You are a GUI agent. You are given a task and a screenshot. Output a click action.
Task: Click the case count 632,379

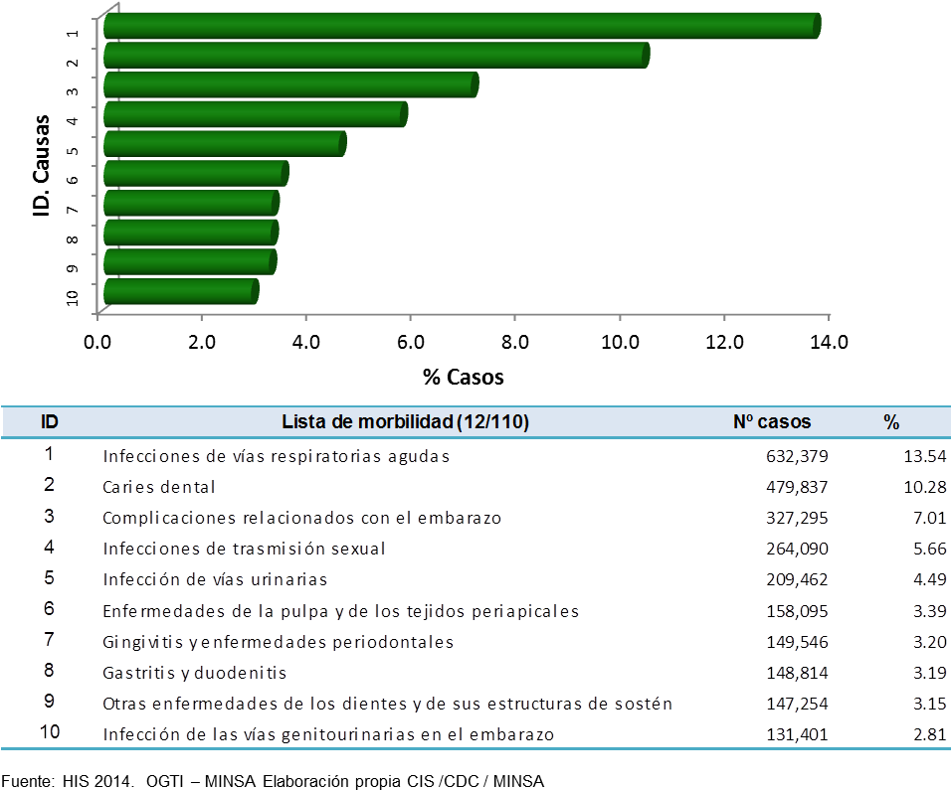795,457
